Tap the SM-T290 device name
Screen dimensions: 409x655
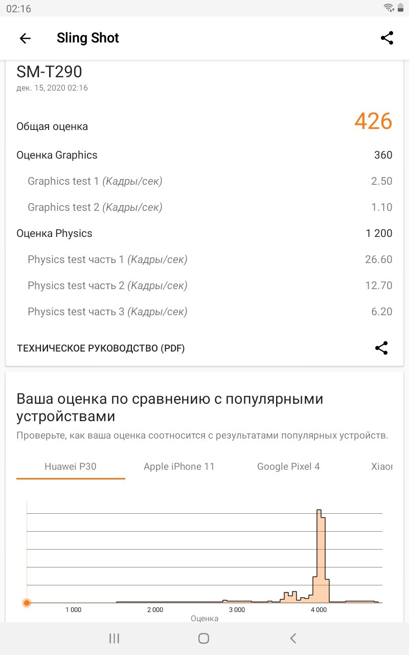pyautogui.click(x=49, y=72)
